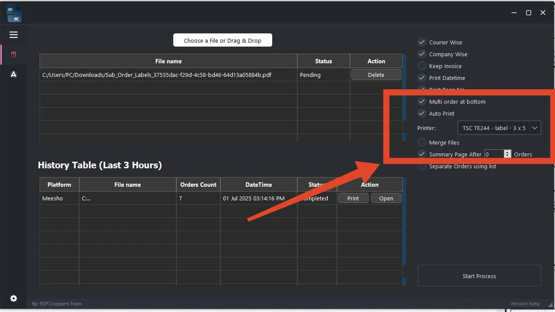Image resolution: width=555 pixels, height=312 pixels.
Task: Open the Printer selection dropdown
Action: pos(499,128)
